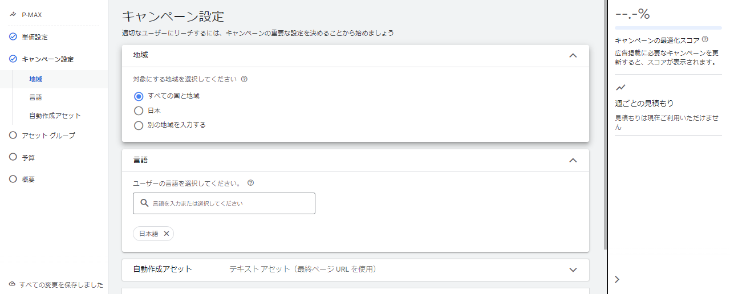Click the empty circle icon beside アセット グループ
This screenshot has width=730, height=294.
click(13, 135)
